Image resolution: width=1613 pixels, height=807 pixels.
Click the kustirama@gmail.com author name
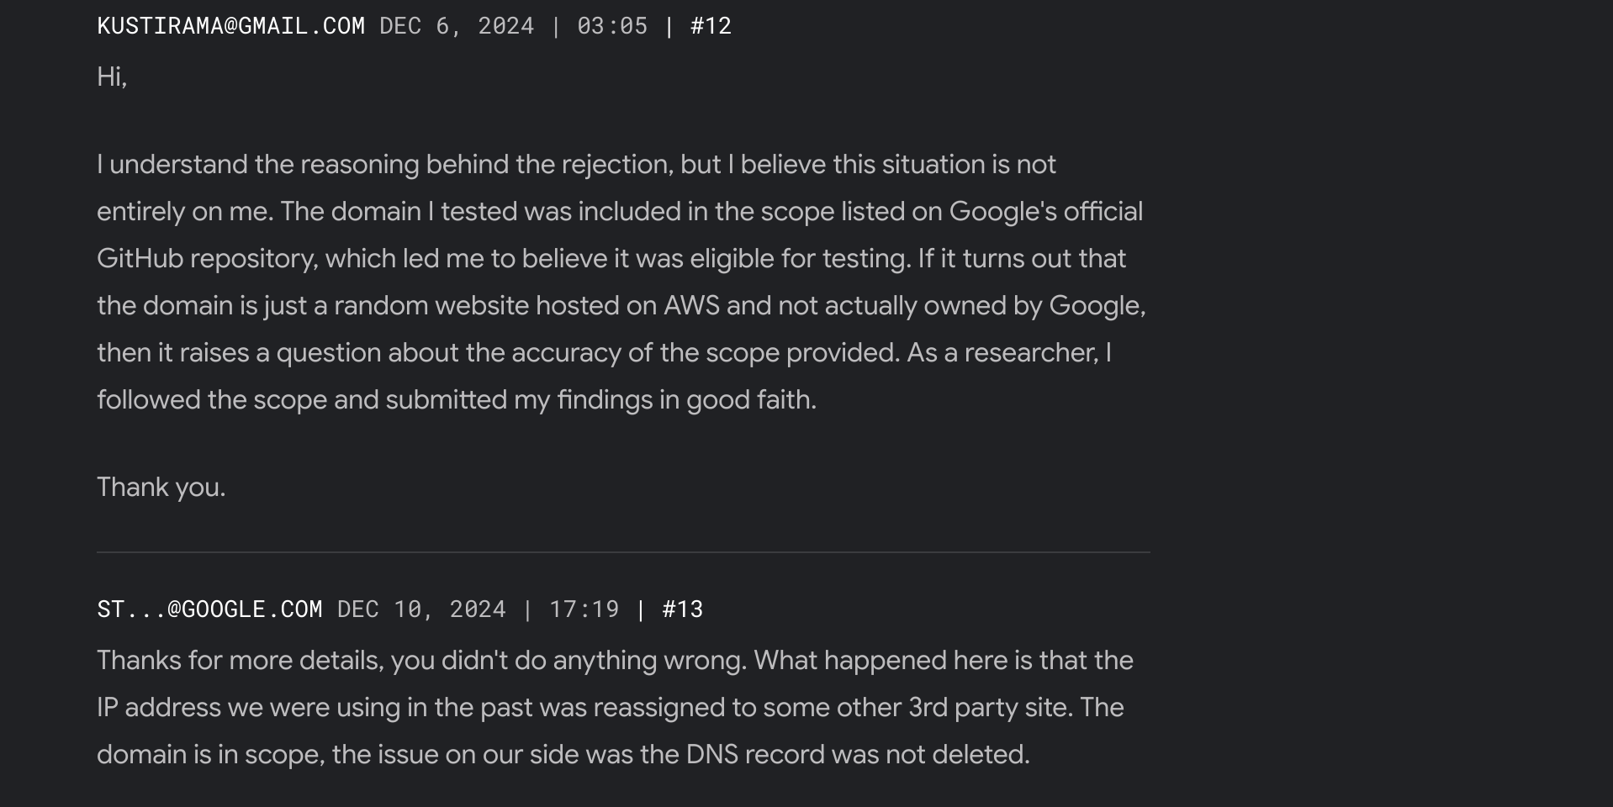[x=230, y=26]
